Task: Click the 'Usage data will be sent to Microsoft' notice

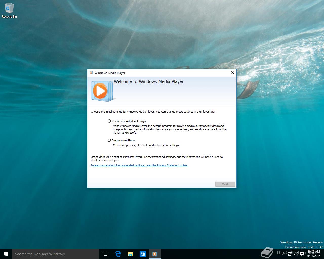Action: click(x=157, y=158)
